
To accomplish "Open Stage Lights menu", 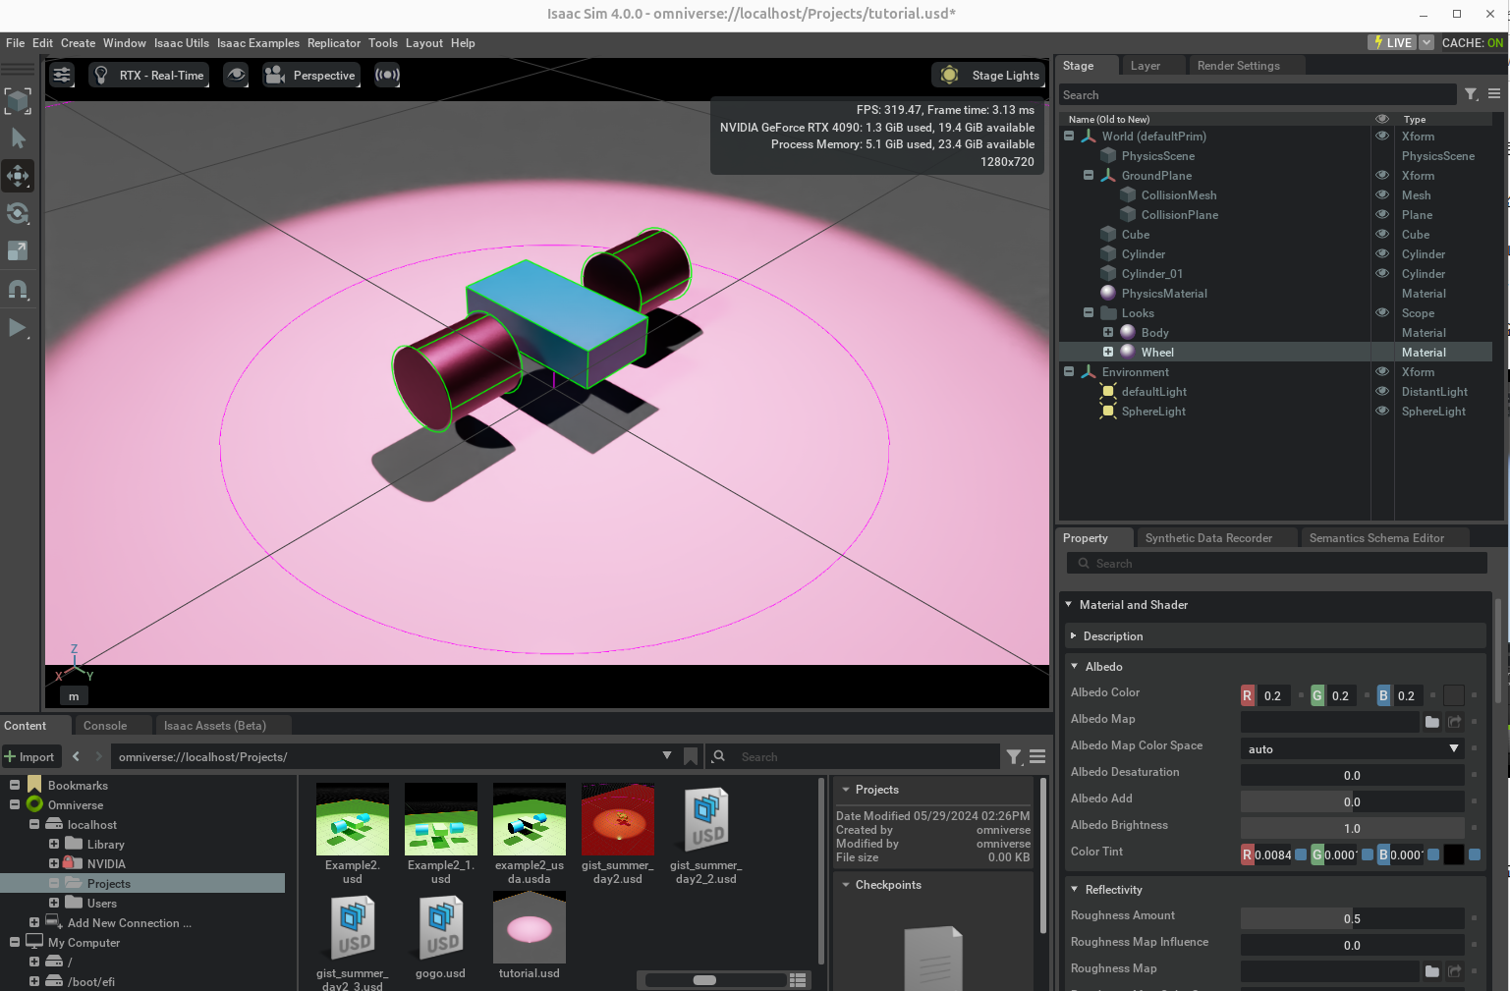I will click(x=990, y=75).
